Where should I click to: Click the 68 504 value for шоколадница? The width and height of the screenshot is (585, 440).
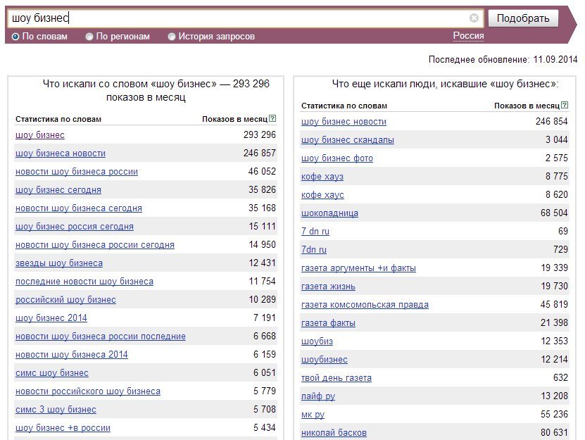(x=554, y=213)
